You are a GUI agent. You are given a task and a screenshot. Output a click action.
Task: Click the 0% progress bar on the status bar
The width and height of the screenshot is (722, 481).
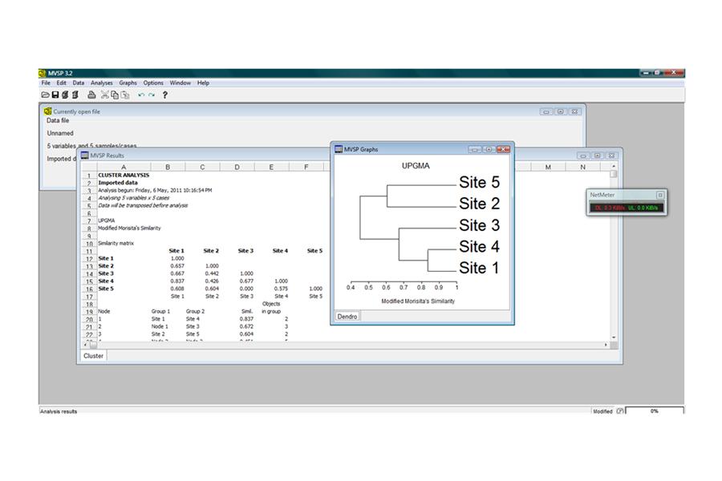654,410
